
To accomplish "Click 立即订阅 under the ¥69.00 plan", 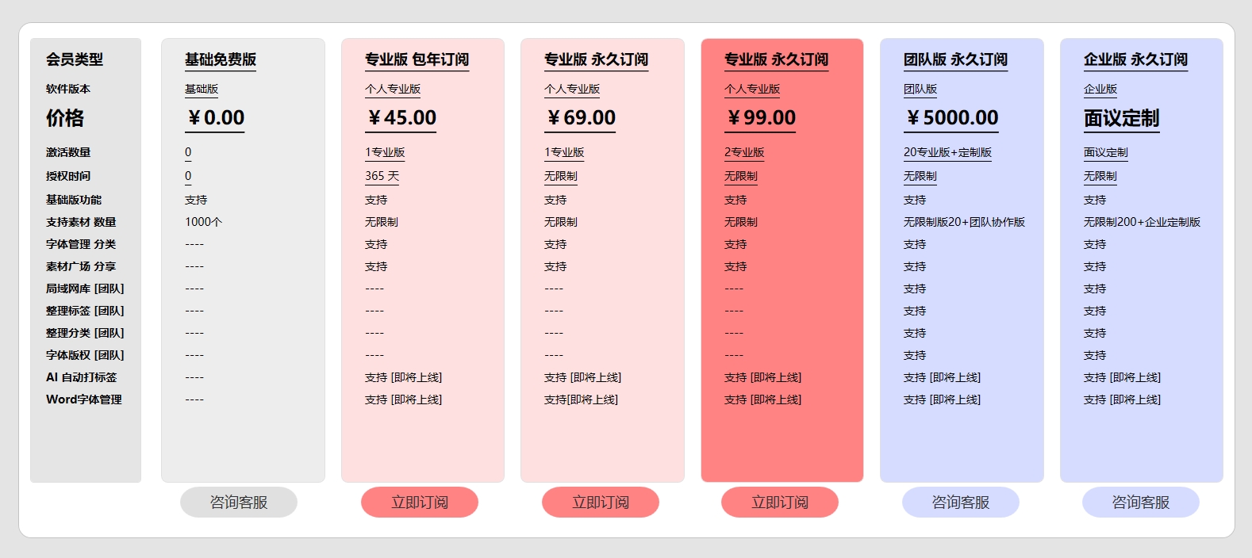I will (x=601, y=503).
